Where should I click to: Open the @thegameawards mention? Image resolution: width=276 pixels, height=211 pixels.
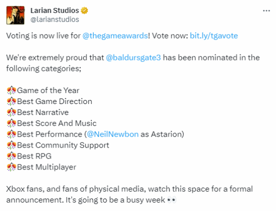pyautogui.click(x=115, y=36)
